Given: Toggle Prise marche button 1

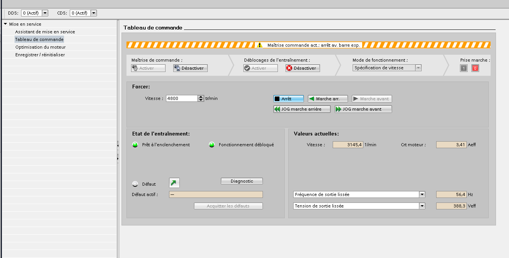Looking at the screenshot, I should (464, 69).
